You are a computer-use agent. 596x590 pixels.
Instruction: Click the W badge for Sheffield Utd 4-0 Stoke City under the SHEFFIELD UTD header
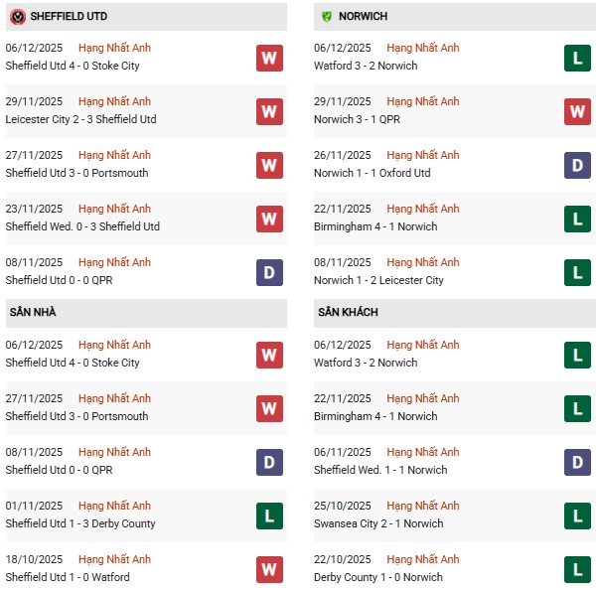coord(269,58)
